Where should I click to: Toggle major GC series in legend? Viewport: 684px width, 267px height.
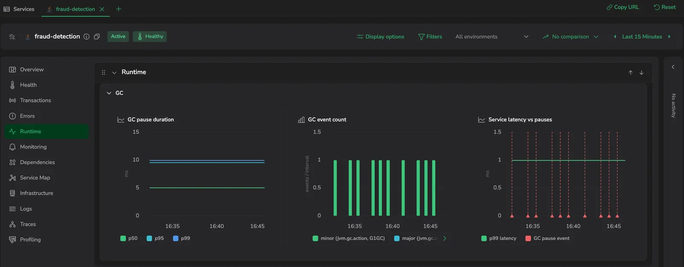tap(416, 238)
